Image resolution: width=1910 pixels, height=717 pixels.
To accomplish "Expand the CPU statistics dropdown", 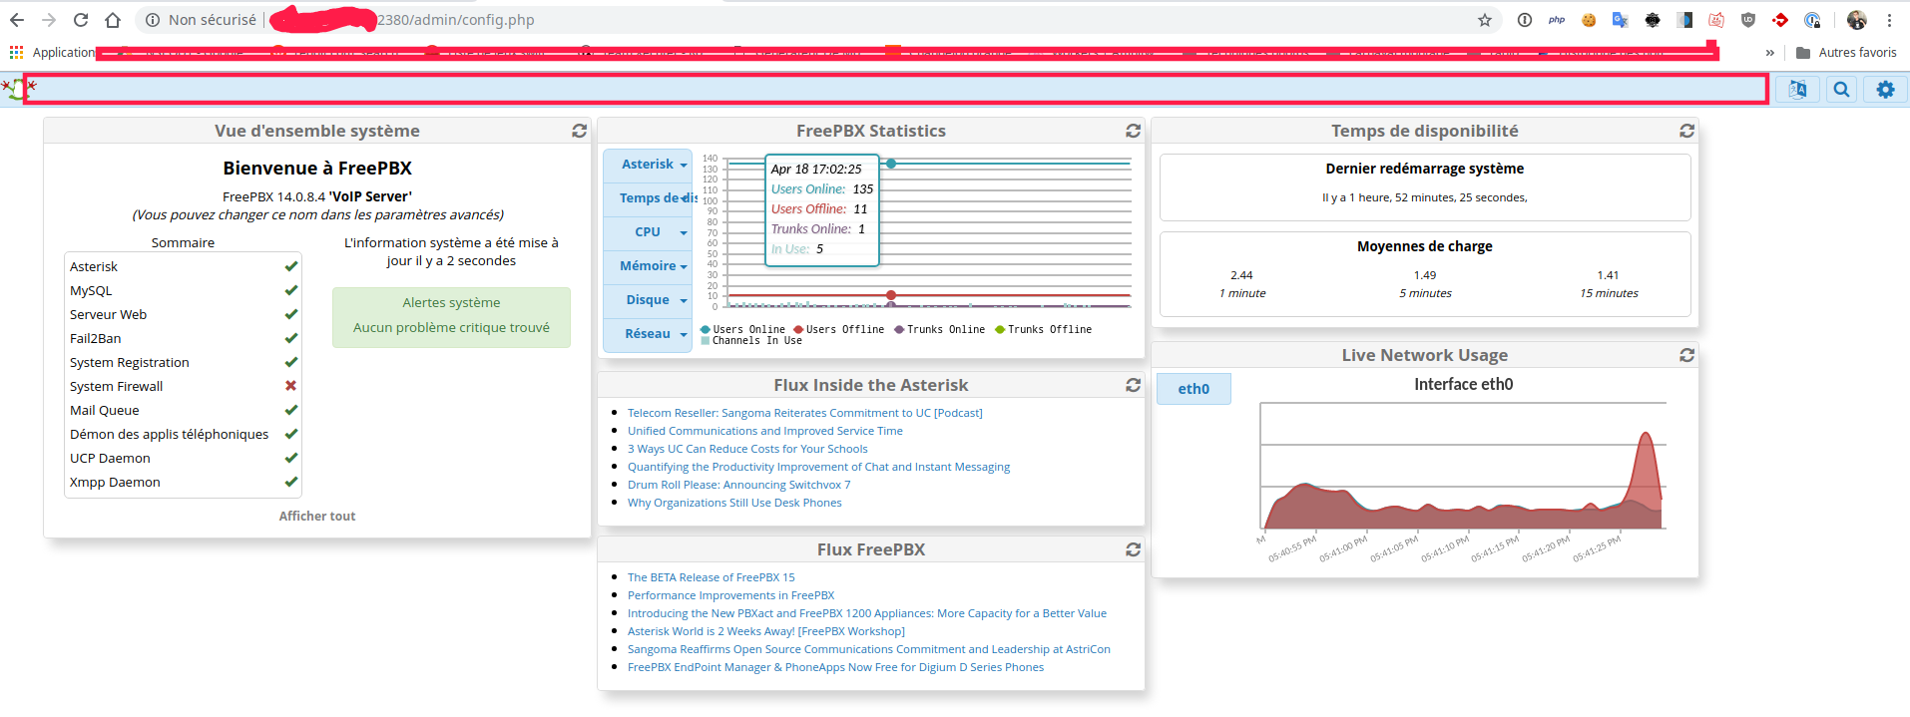I will [x=648, y=232].
